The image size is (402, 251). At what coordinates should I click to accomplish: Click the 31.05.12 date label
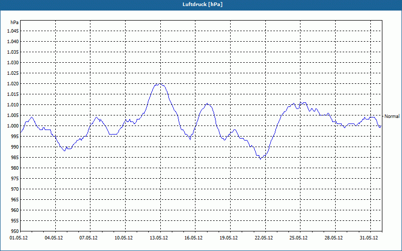point(369,238)
